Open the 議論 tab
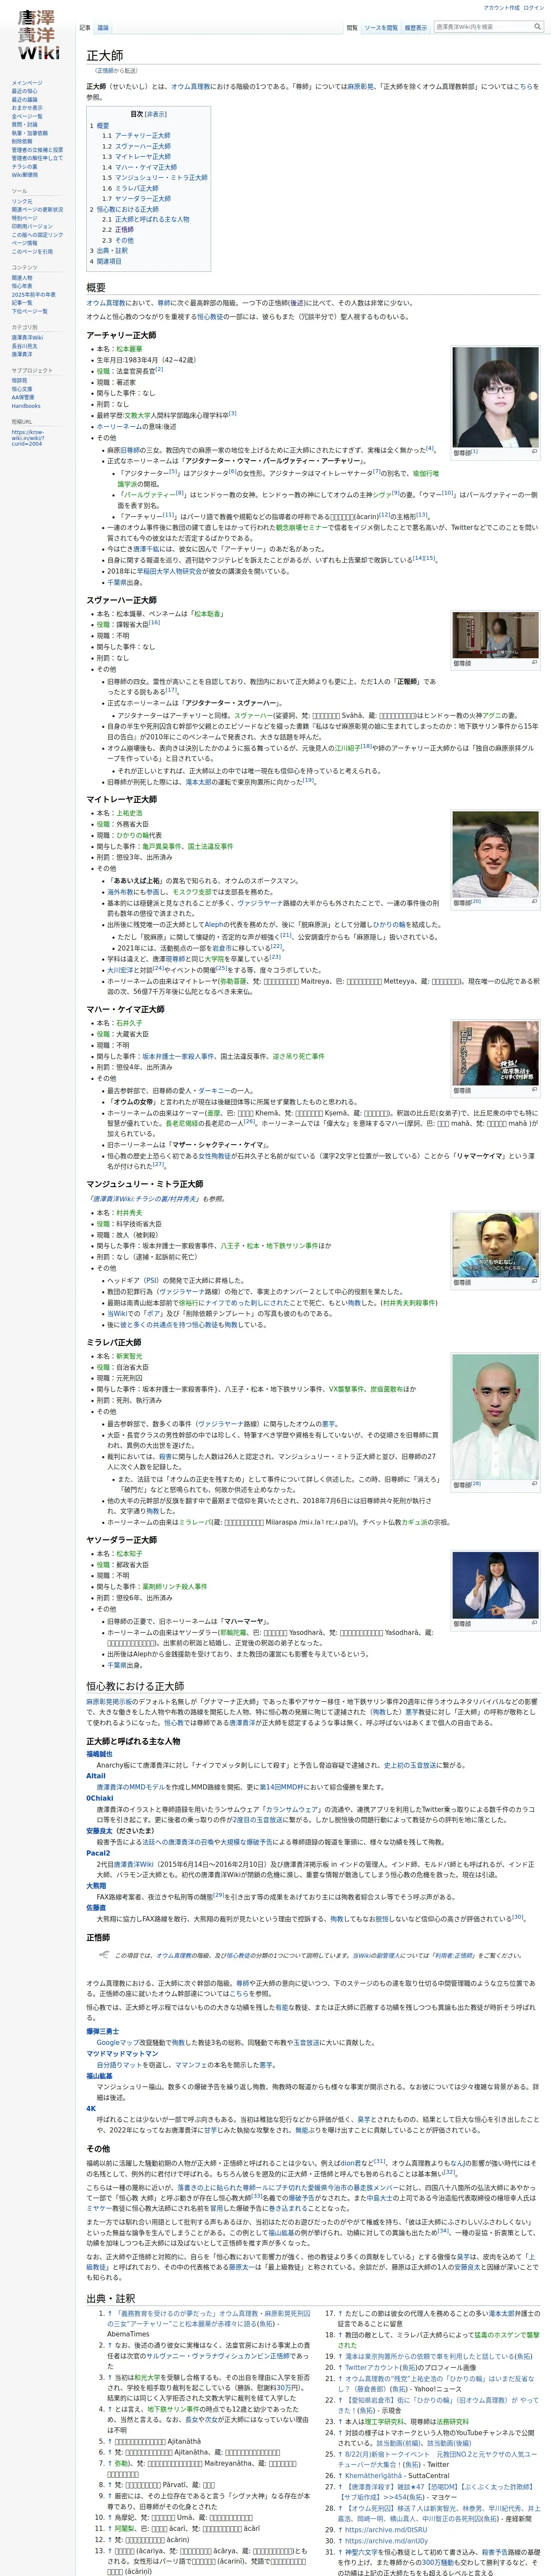The height and width of the screenshot is (2576, 551). [x=103, y=28]
